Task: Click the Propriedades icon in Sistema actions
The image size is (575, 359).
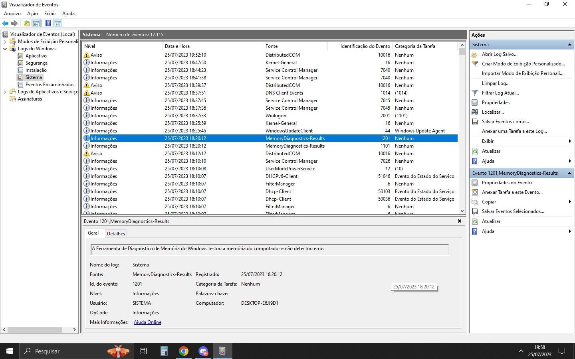Action: tap(475, 103)
